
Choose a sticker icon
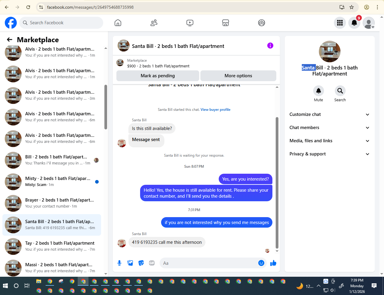(141, 263)
